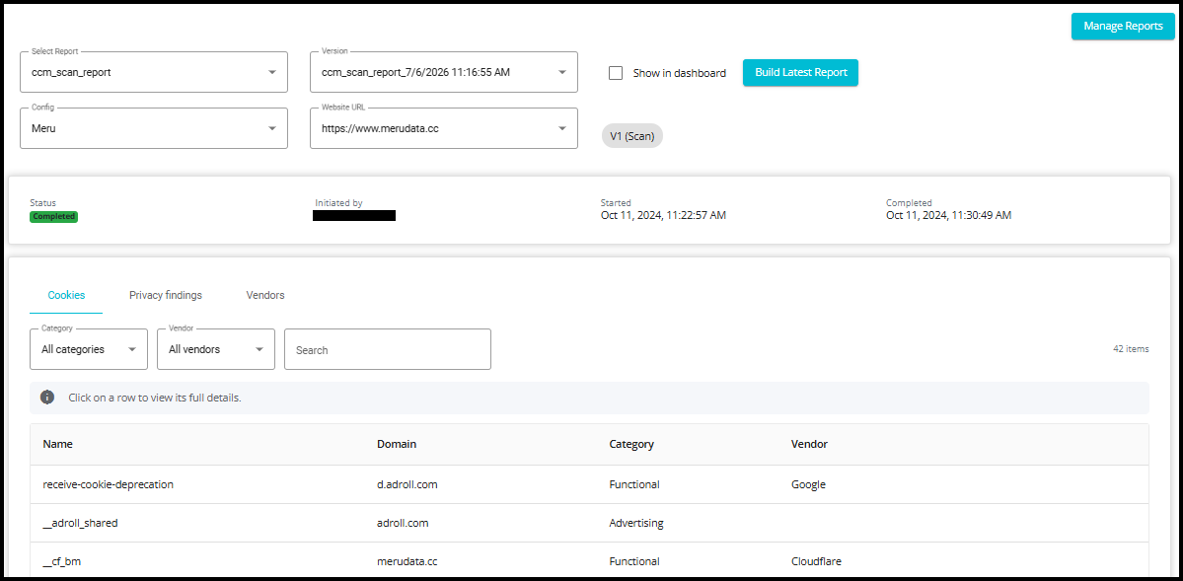Image resolution: width=1183 pixels, height=581 pixels.
Task: Enable the Show in dashboard checkbox
Action: (x=616, y=73)
